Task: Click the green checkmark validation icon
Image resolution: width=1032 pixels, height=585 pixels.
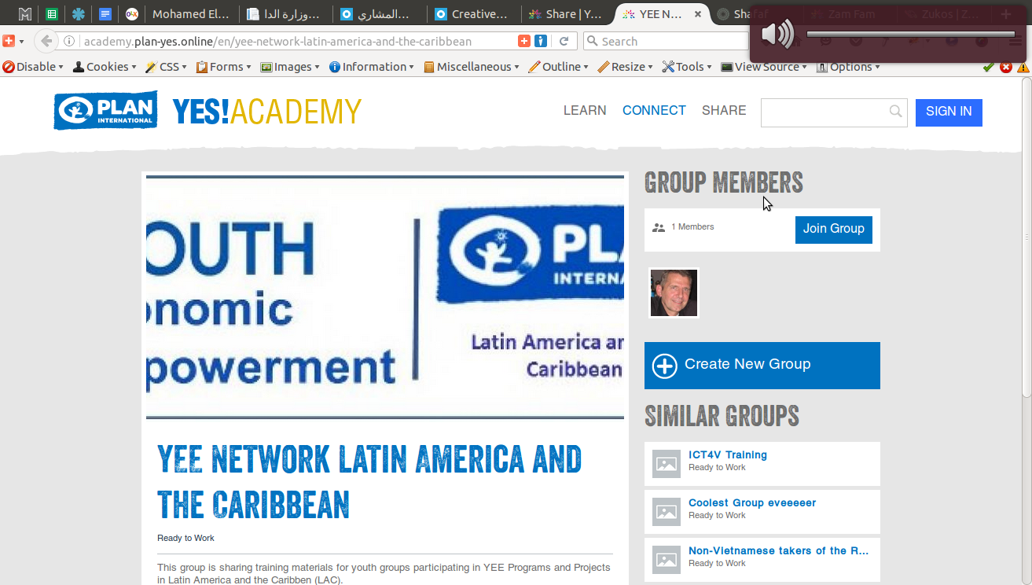Action: coord(989,67)
